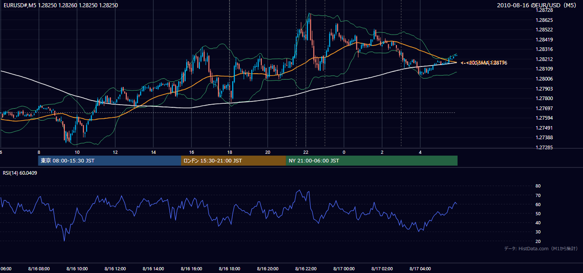Image resolution: width=583 pixels, height=273 pixels.
Task: Click price axis label 1.28728
Action: pos(545,10)
